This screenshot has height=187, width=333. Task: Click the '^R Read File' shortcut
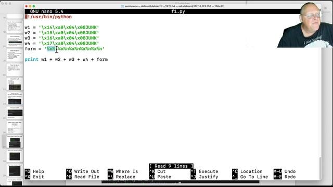pos(83,177)
